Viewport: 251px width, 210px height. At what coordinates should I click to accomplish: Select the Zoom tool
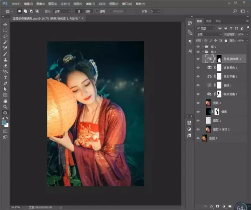pyautogui.click(x=5, y=107)
